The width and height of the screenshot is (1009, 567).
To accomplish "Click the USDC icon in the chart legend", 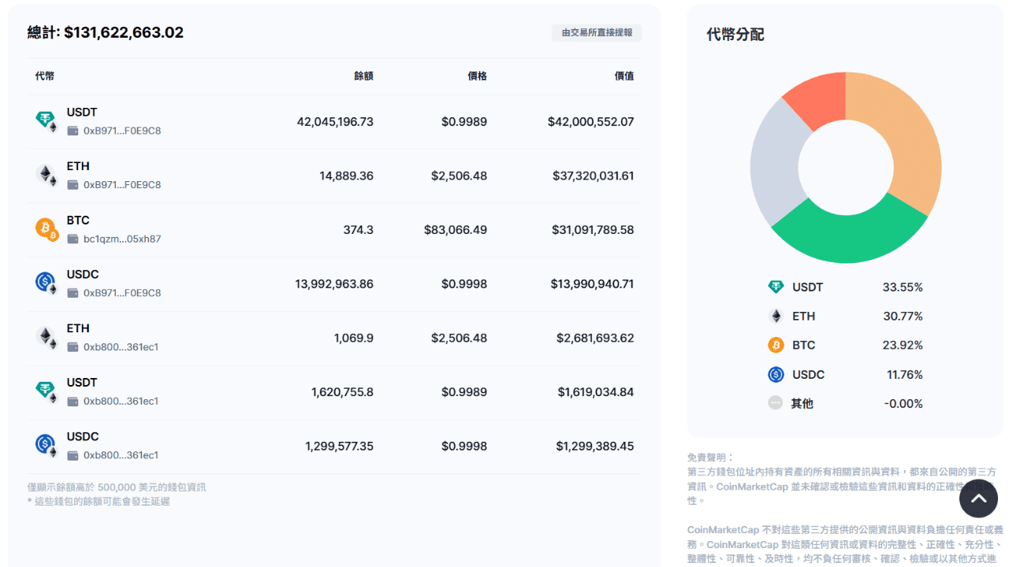I will (776, 375).
